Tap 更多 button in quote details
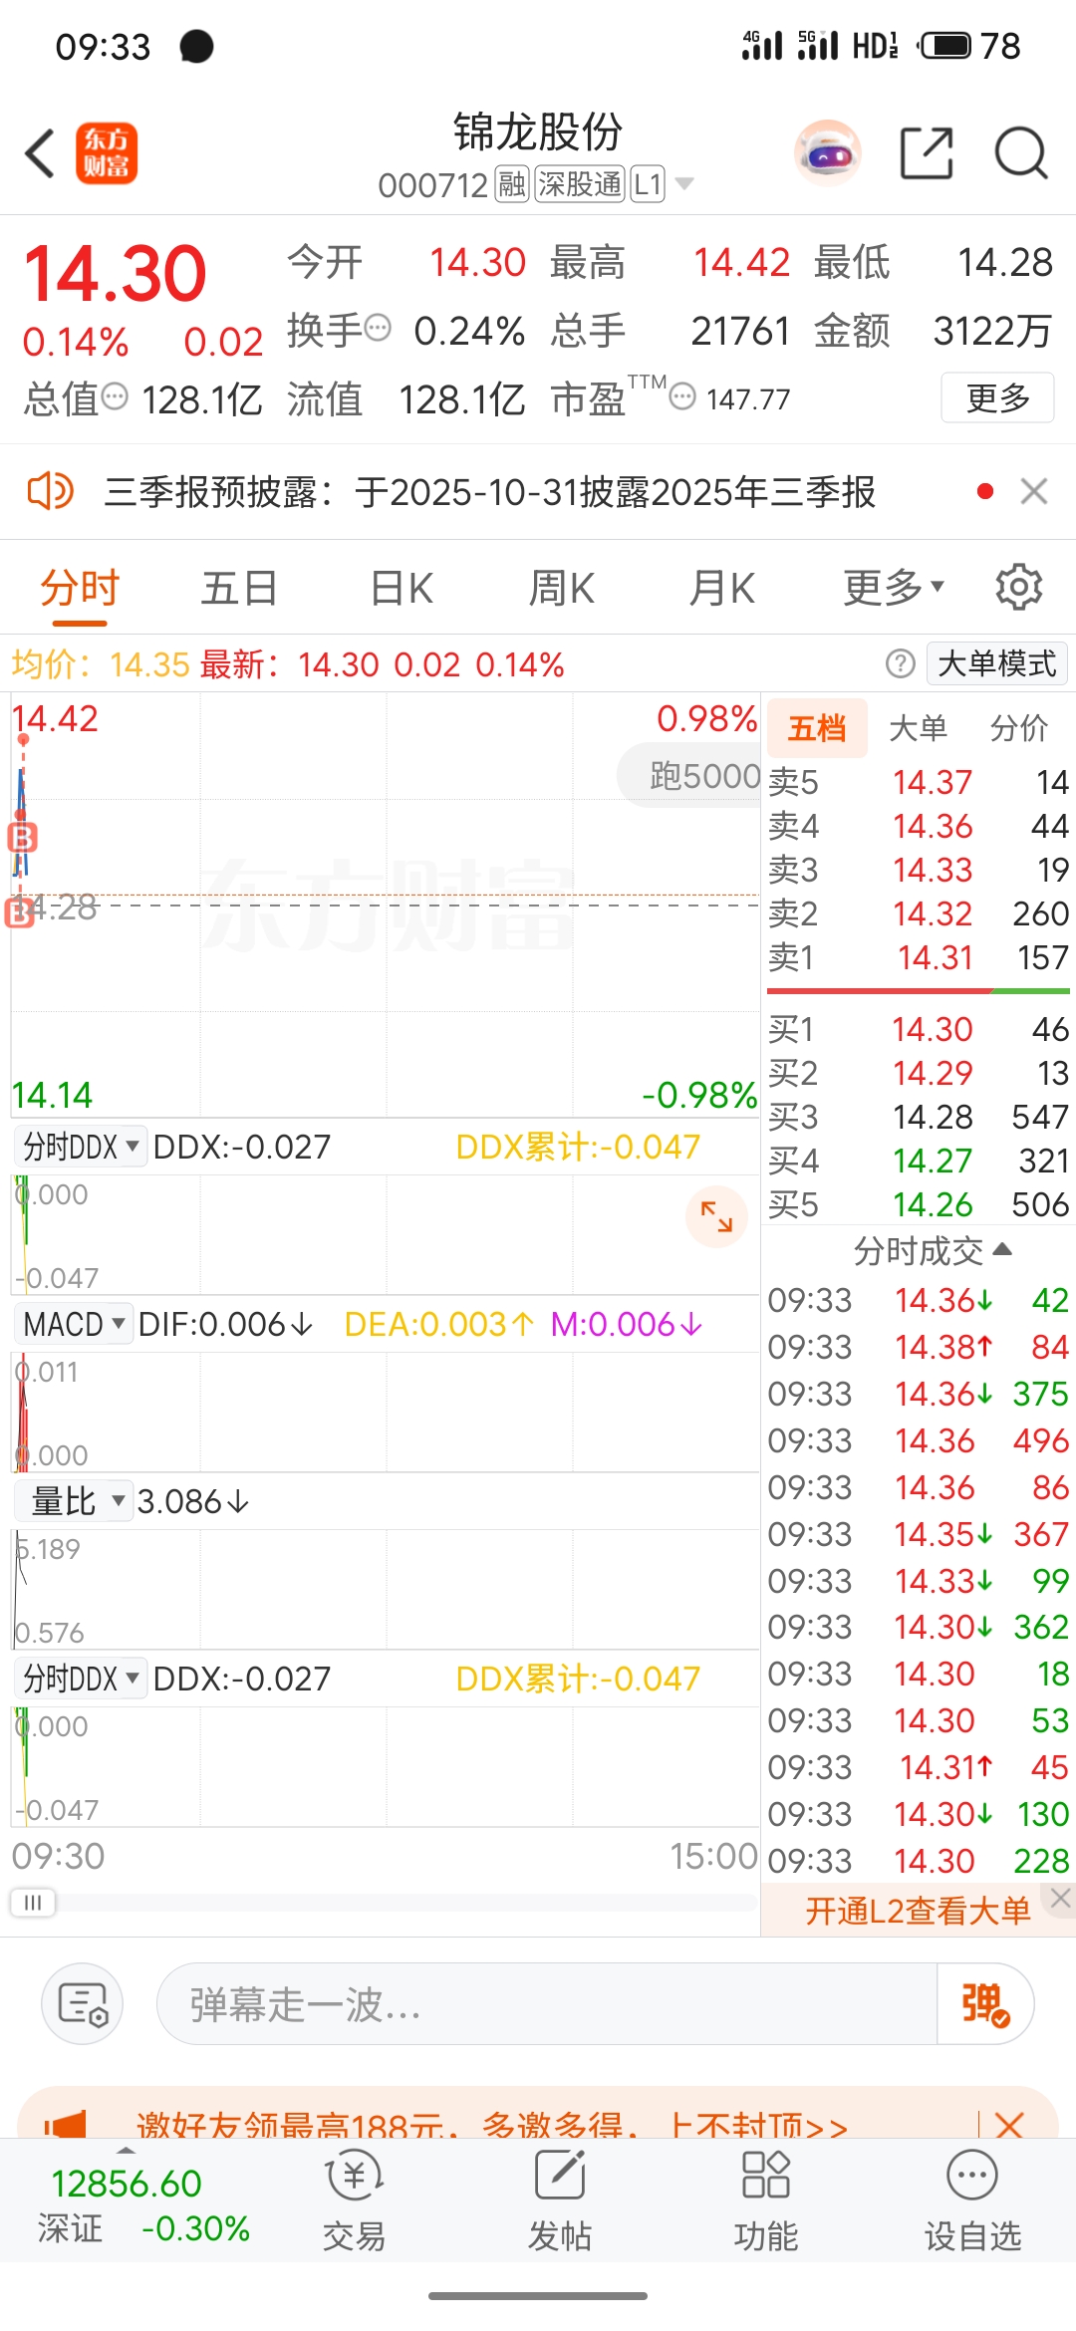The width and height of the screenshot is (1076, 2331). 997,397
